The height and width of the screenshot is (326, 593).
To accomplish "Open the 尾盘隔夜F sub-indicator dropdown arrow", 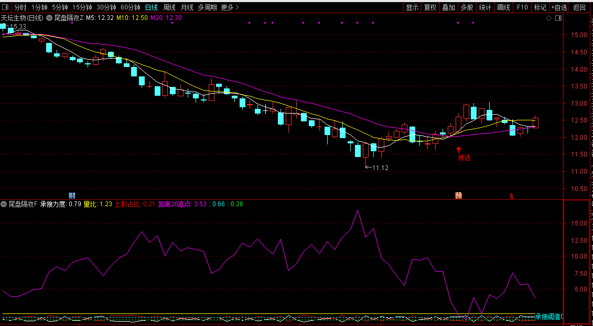I will point(4,204).
